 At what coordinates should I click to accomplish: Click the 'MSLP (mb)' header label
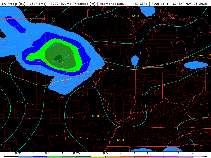pos(38,4)
